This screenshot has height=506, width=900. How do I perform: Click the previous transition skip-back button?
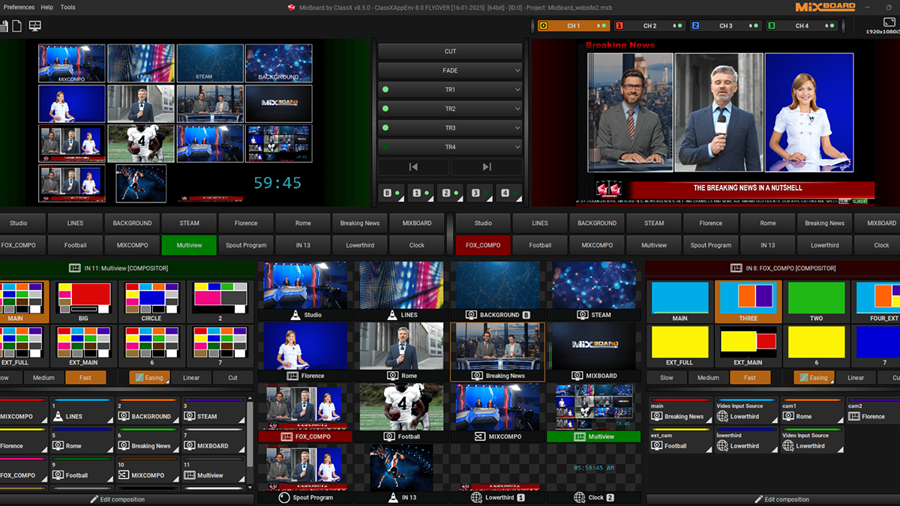pos(413,167)
